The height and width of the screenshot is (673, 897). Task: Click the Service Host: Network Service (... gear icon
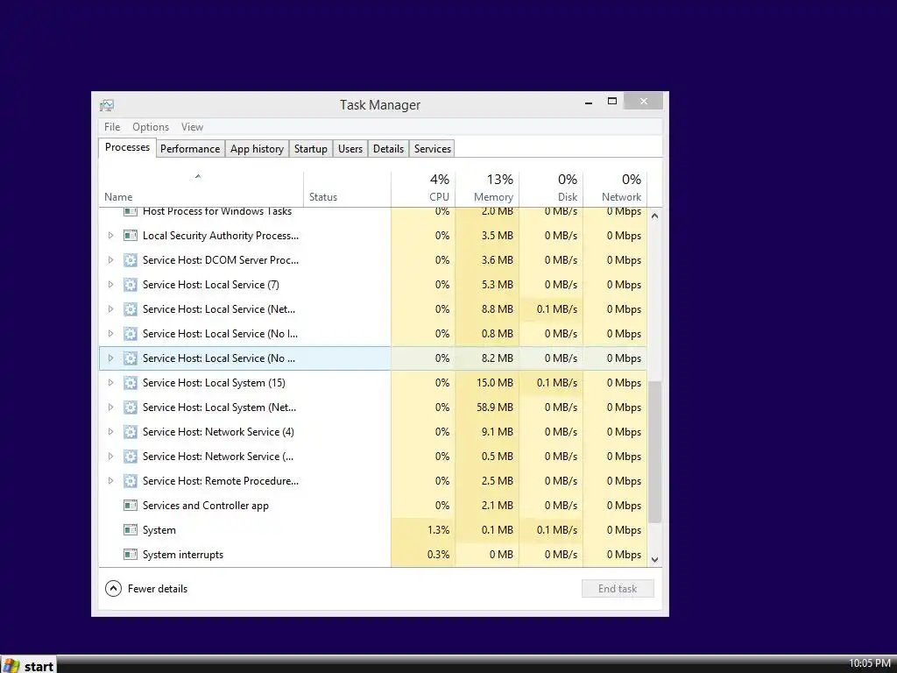point(131,457)
